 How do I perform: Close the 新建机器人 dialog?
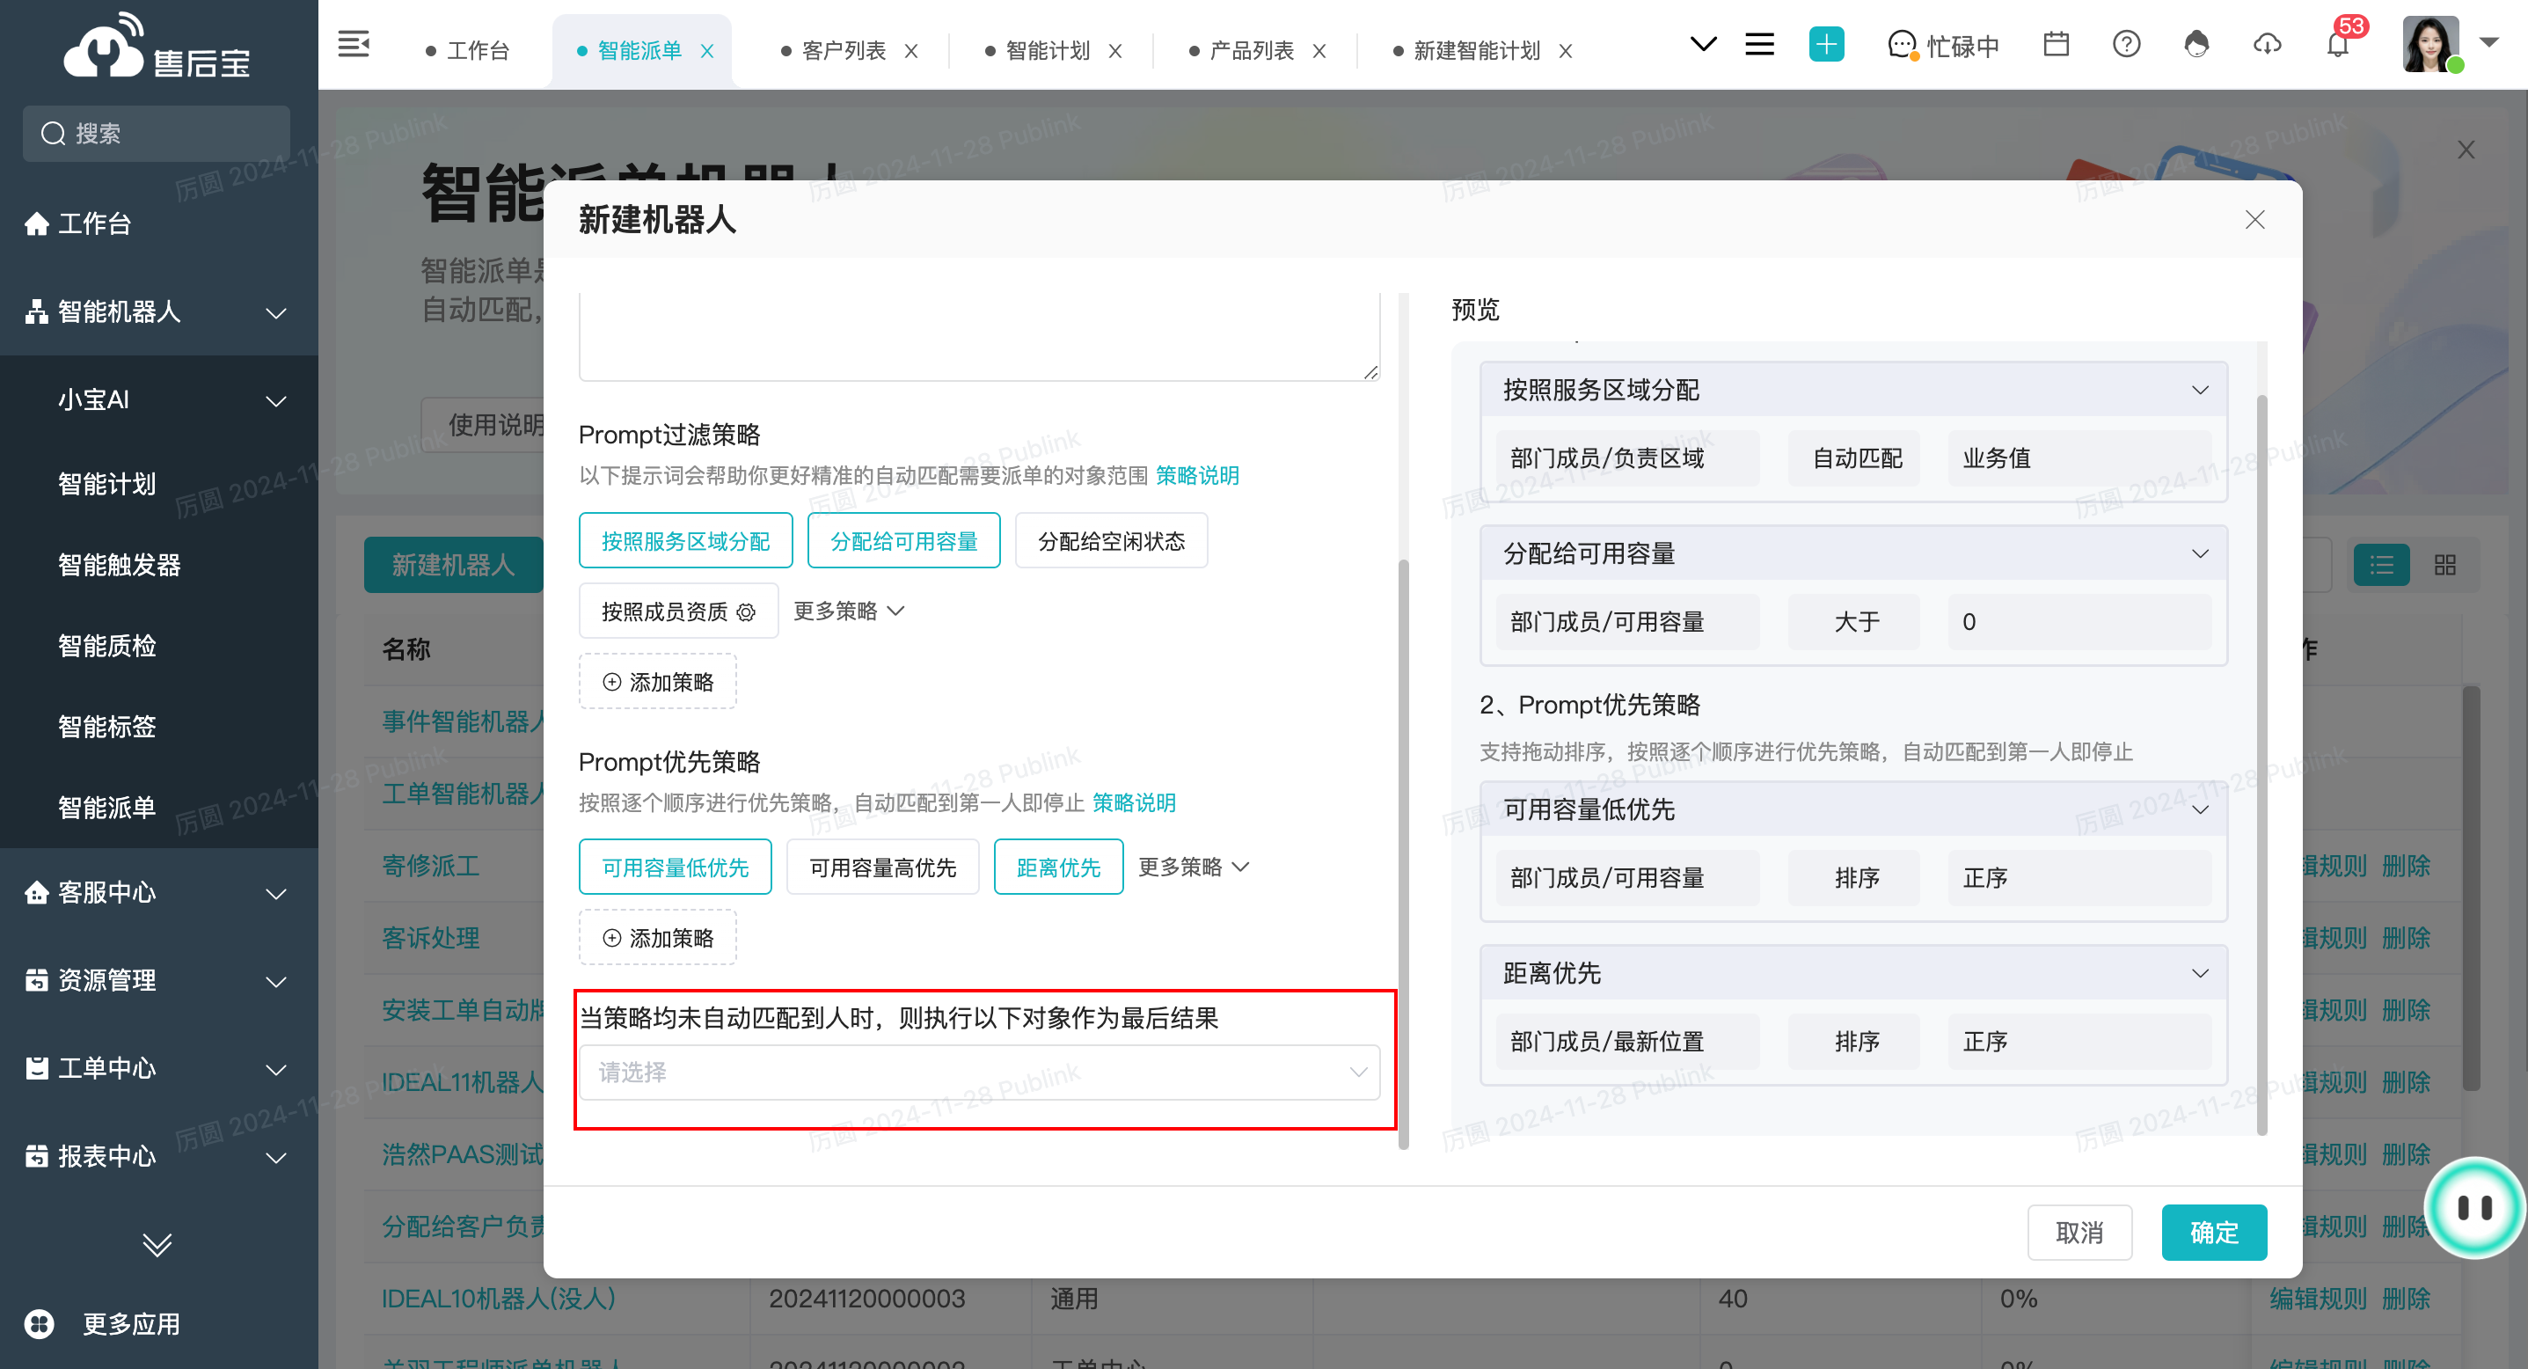point(2255,220)
